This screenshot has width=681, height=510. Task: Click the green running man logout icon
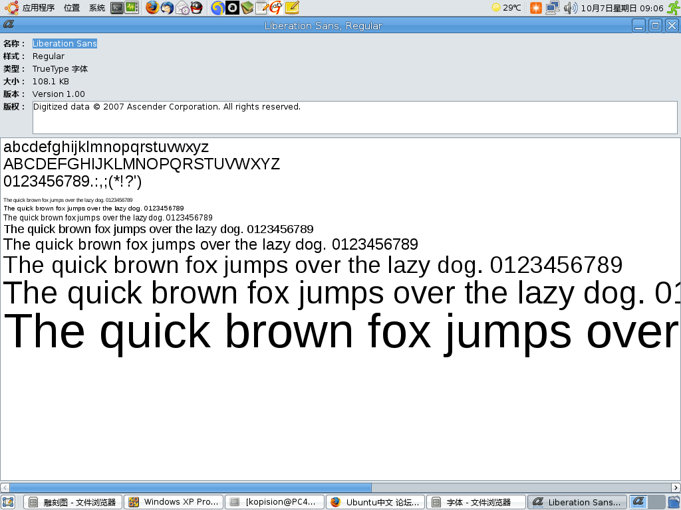[x=674, y=8]
